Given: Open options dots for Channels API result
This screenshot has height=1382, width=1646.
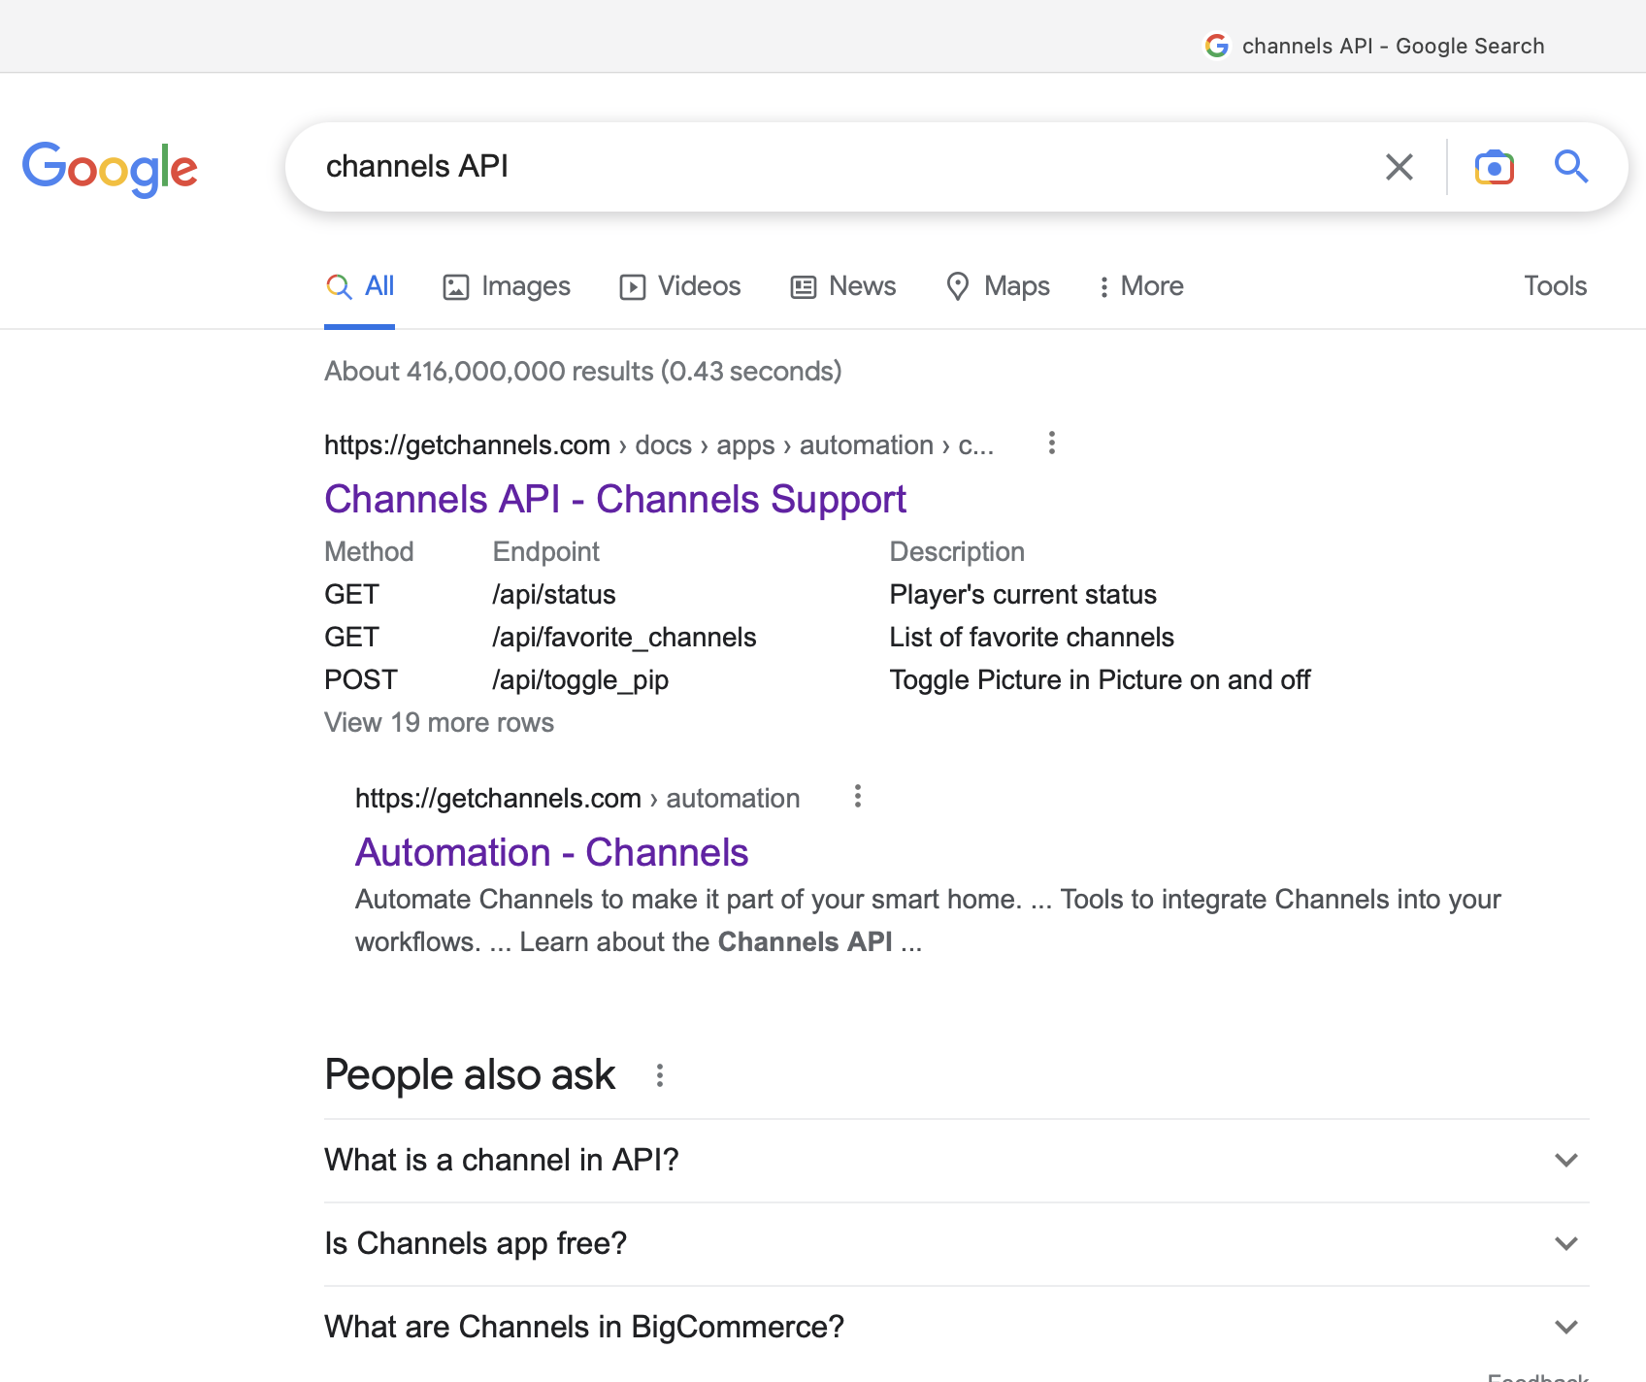Looking at the screenshot, I should pyautogui.click(x=1051, y=444).
